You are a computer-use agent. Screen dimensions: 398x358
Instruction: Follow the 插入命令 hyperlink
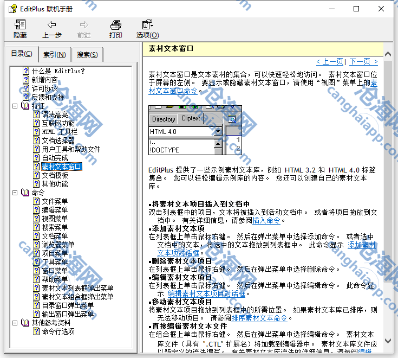click(x=266, y=221)
